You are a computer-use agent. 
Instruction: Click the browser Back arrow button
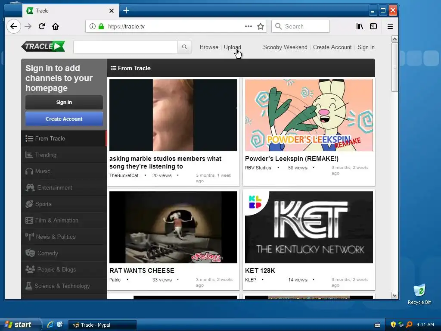[x=13, y=26]
